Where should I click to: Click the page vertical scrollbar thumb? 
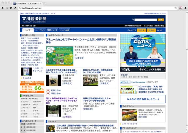187,31
